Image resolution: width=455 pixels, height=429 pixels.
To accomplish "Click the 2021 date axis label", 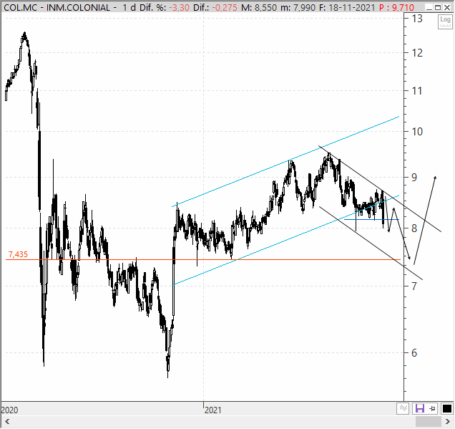I will [212, 410].
